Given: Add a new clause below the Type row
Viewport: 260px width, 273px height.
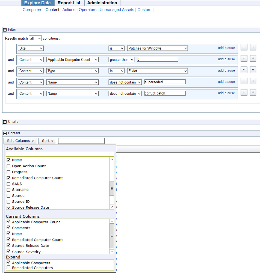Looking at the screenshot, I should (x=253, y=70).
